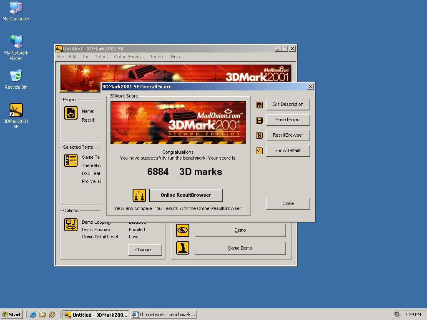
Task: Click the Save Project floppy disk icon
Action: (x=259, y=120)
